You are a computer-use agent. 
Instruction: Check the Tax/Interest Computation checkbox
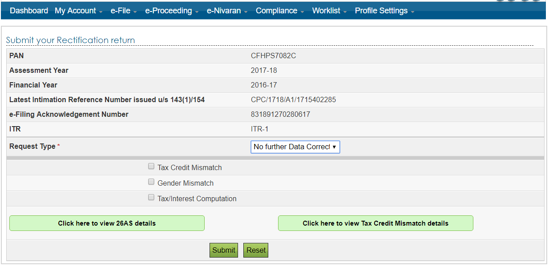point(151,197)
